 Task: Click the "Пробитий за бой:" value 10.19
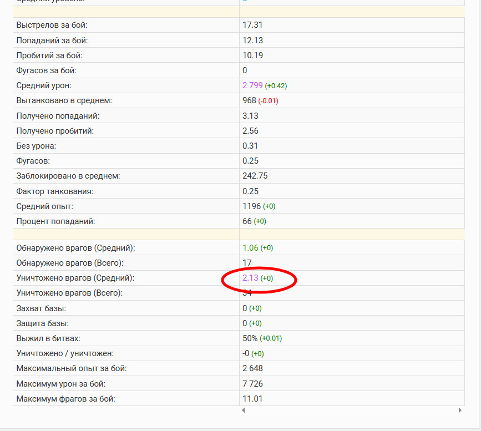click(252, 55)
